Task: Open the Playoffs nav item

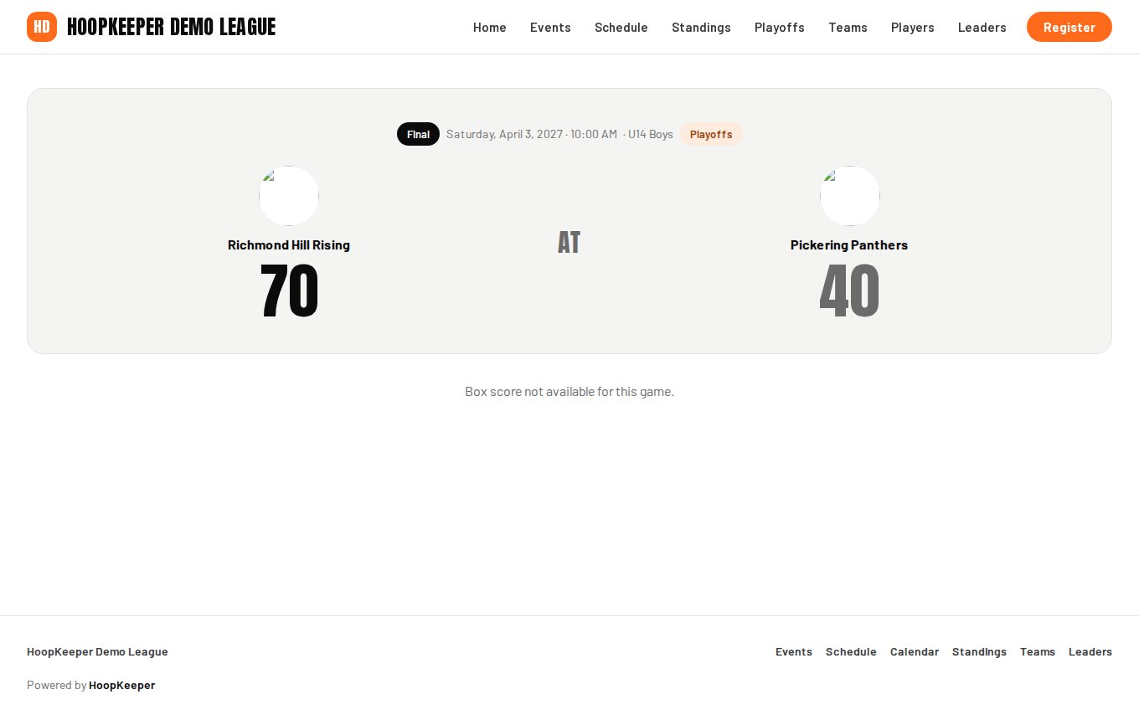Action: pyautogui.click(x=780, y=28)
